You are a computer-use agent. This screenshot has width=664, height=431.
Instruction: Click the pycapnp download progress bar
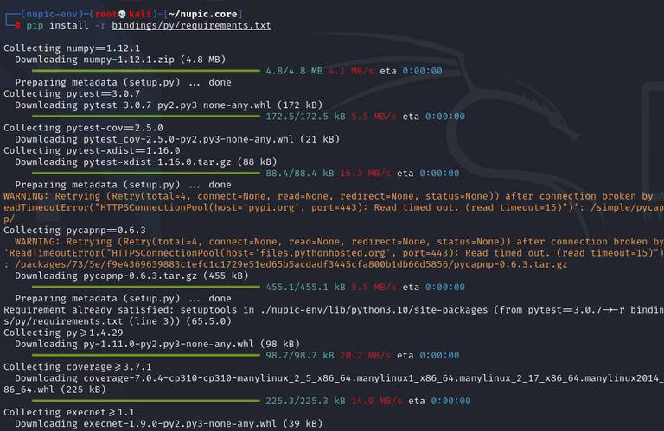(x=145, y=287)
